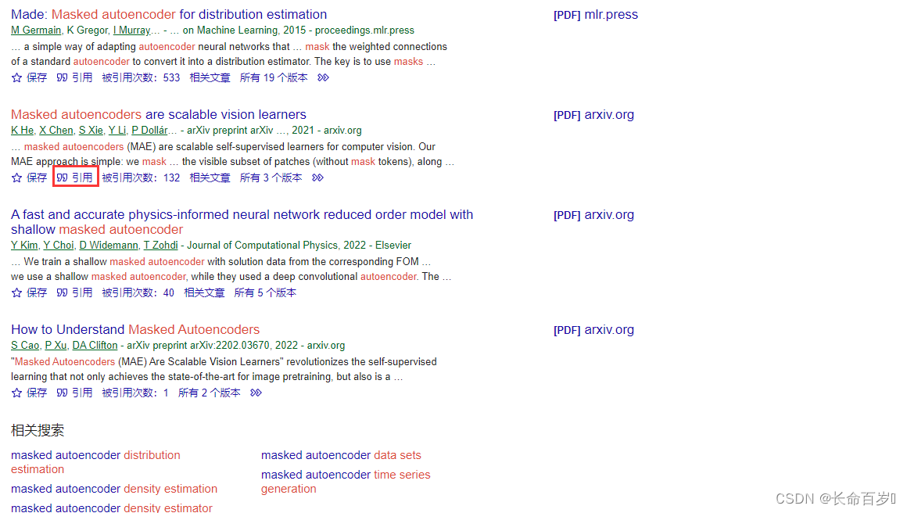Expand more options for the Made paper result
This screenshot has height=513, width=907.
point(324,77)
